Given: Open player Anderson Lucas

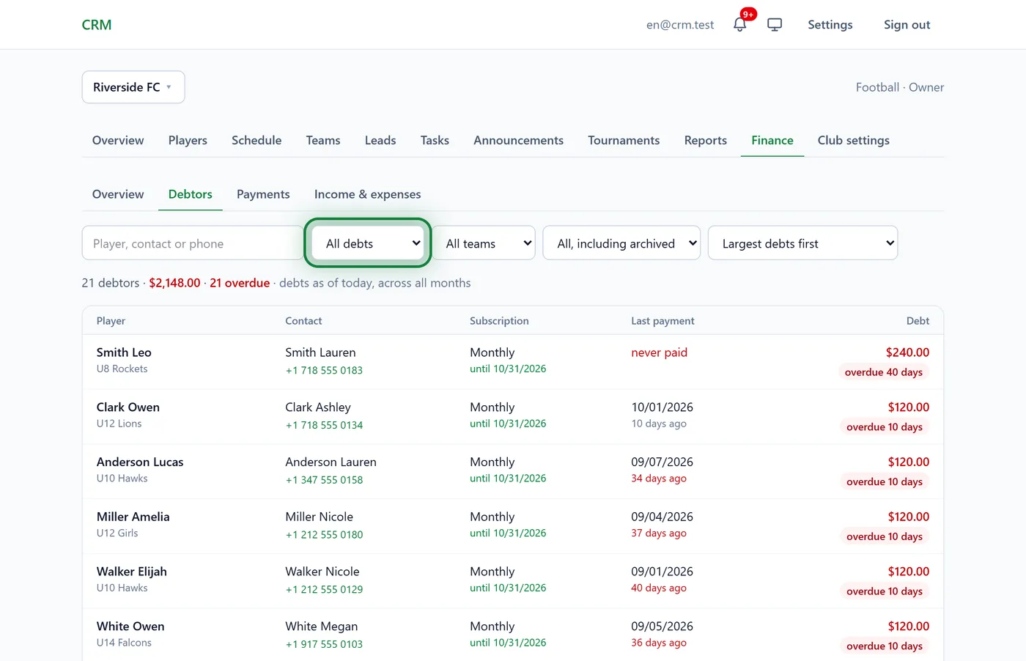Looking at the screenshot, I should click(x=140, y=462).
